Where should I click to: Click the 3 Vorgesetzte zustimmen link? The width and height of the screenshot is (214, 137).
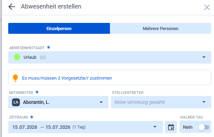[67, 78]
